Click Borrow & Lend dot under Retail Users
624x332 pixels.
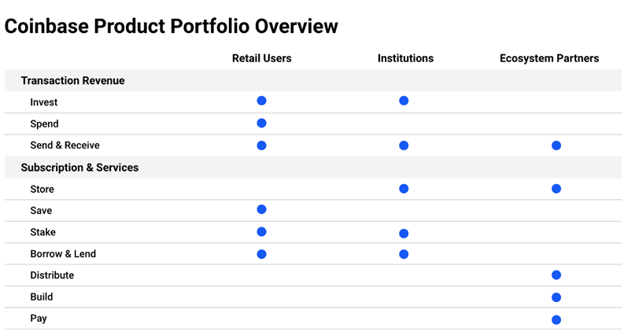(x=261, y=254)
